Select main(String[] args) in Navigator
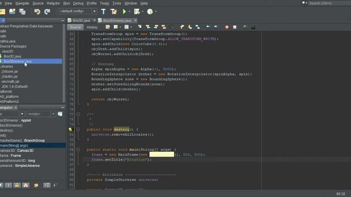Screen dimensions: 351x197 [x=14, y=146]
